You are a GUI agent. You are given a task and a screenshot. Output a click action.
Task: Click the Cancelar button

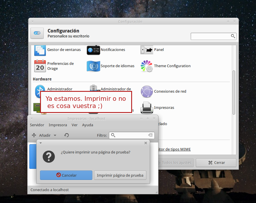point(66,175)
